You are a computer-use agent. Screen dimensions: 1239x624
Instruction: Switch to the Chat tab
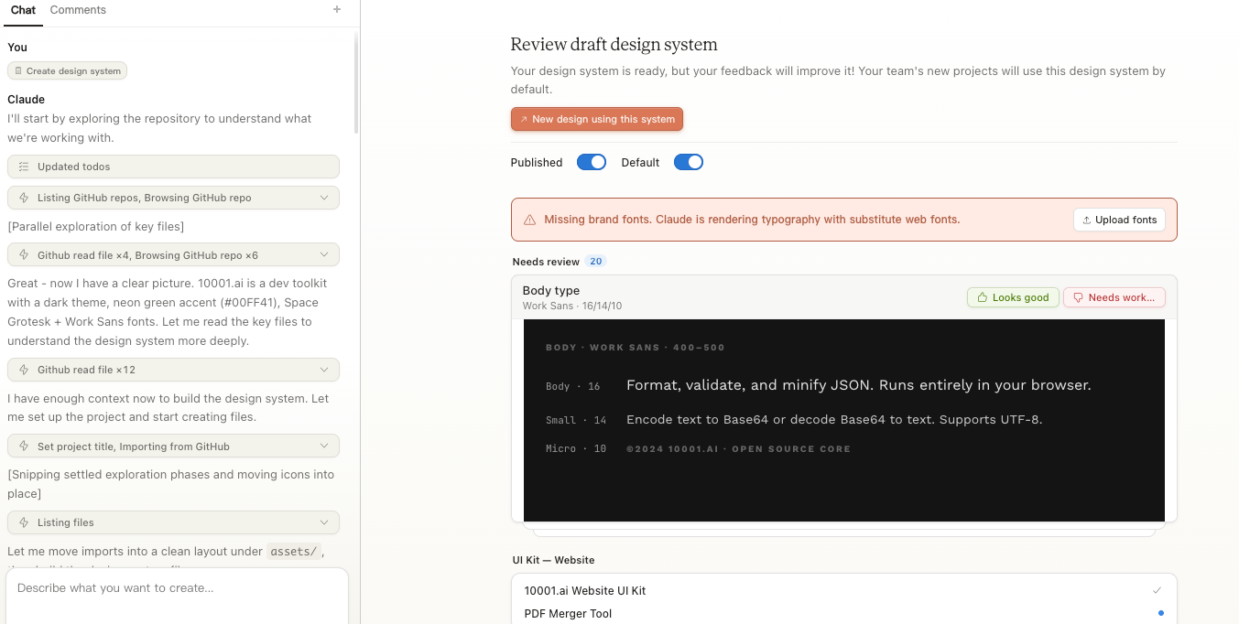23,10
